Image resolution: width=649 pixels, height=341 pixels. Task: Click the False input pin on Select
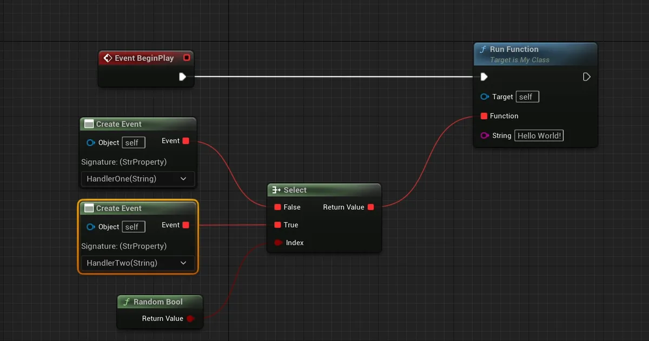point(277,207)
